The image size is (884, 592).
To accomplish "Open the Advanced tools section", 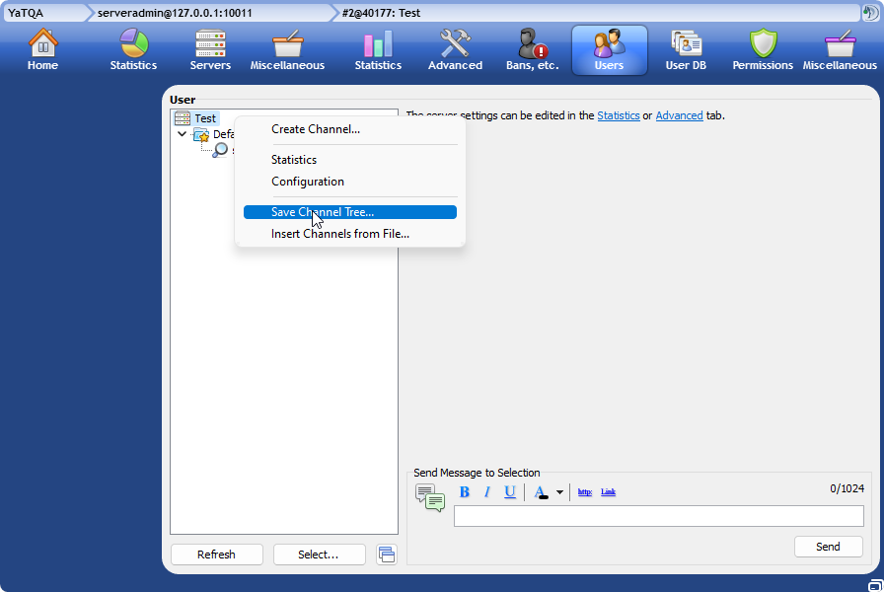I will coord(455,49).
